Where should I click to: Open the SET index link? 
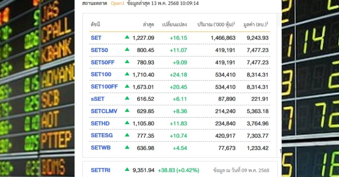click(96, 38)
